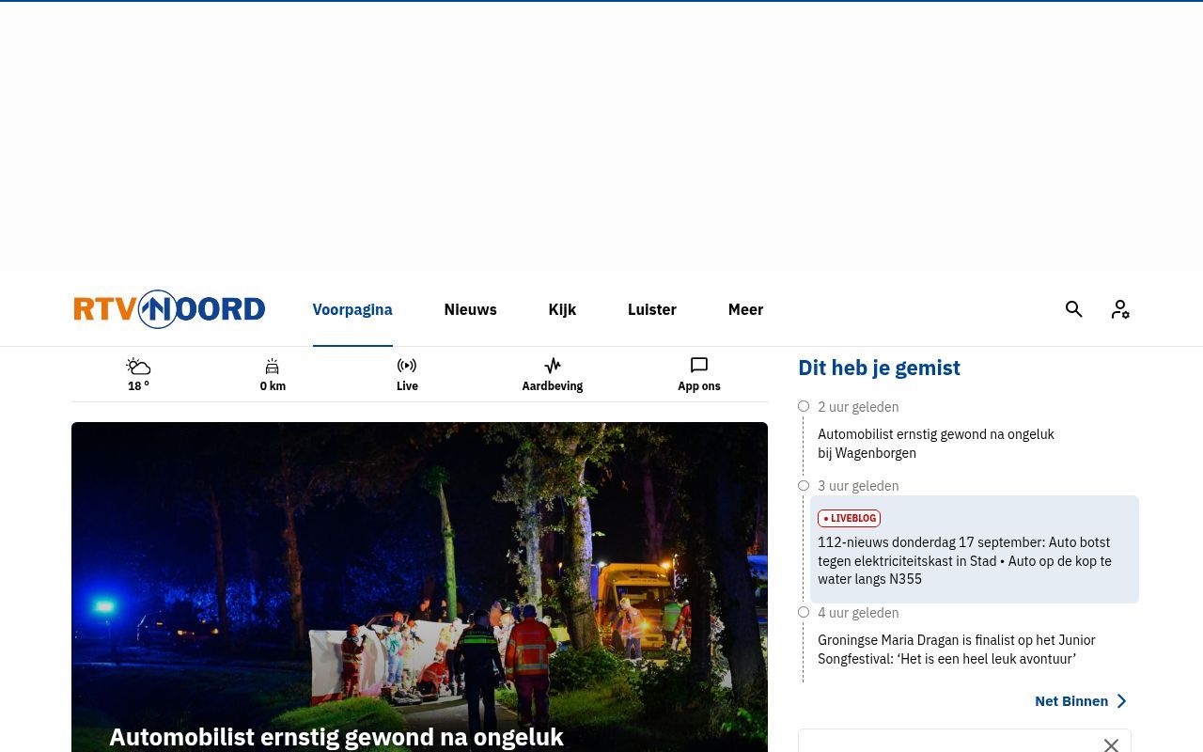Open the Maria Dragan Junior Songfestival article

click(x=957, y=650)
